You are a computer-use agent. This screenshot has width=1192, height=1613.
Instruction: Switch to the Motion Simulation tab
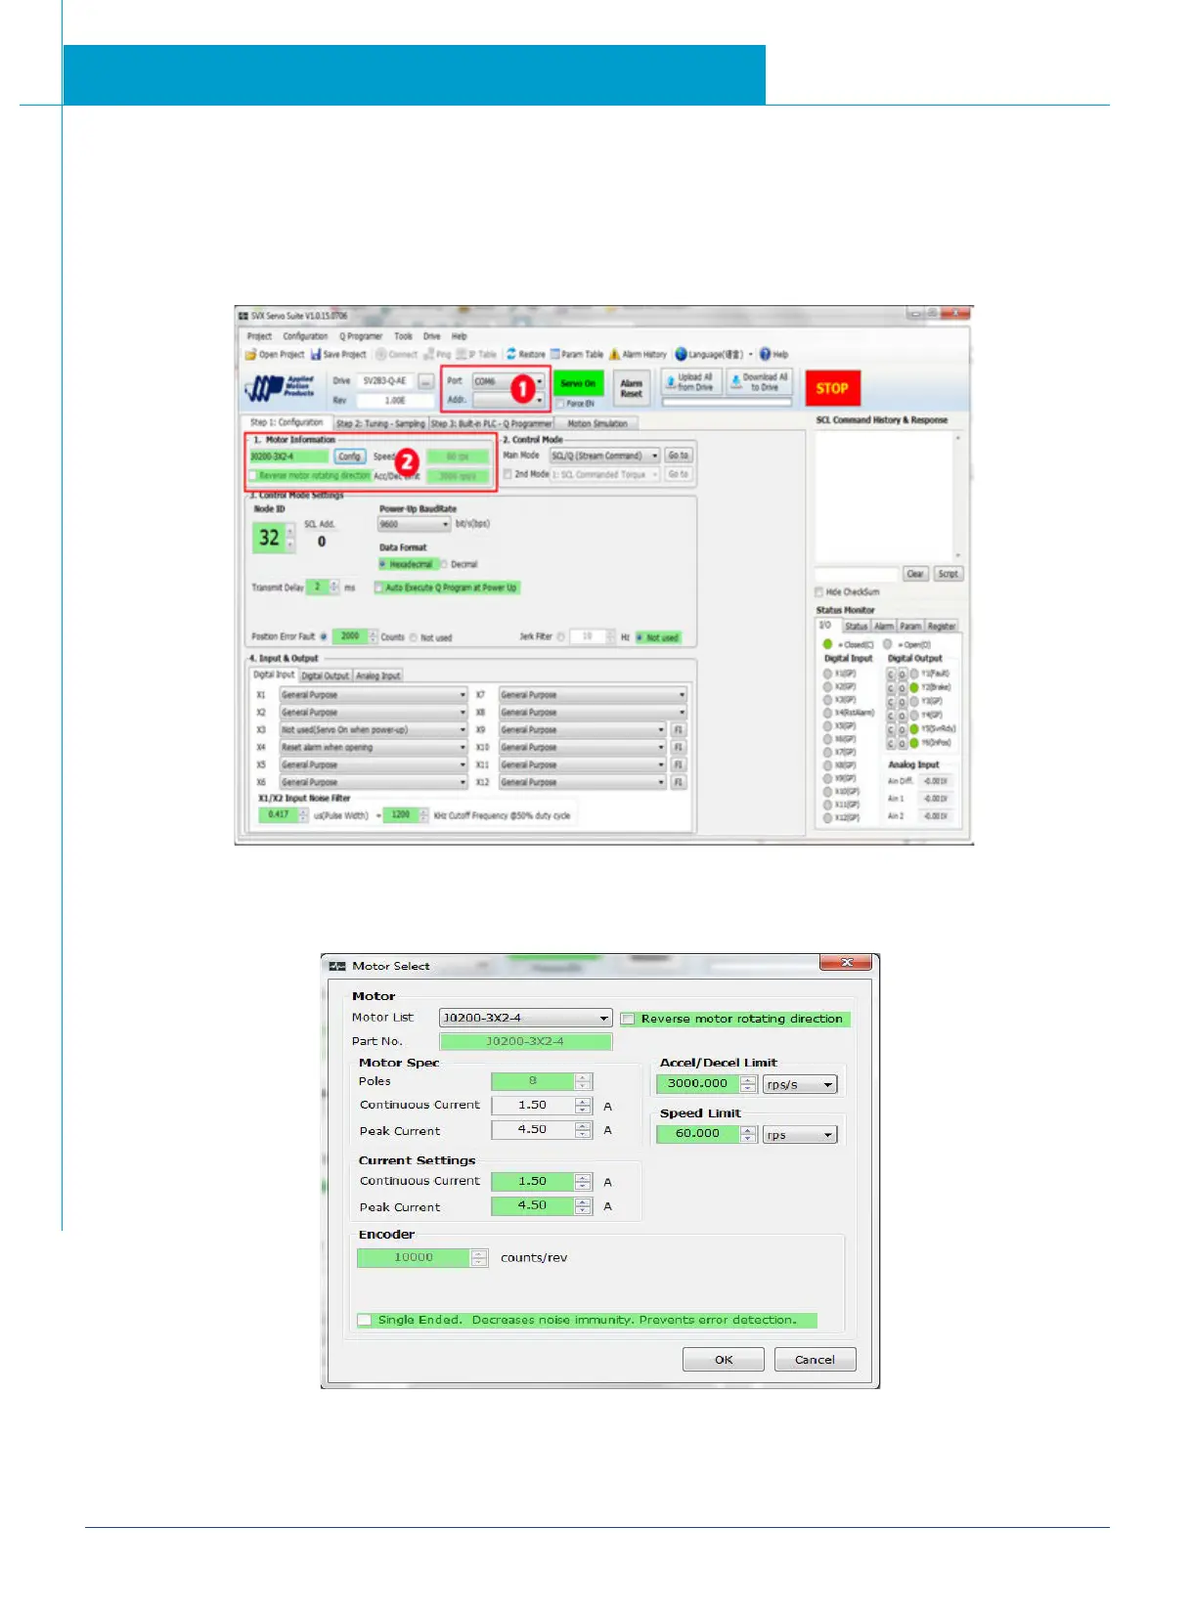point(597,423)
